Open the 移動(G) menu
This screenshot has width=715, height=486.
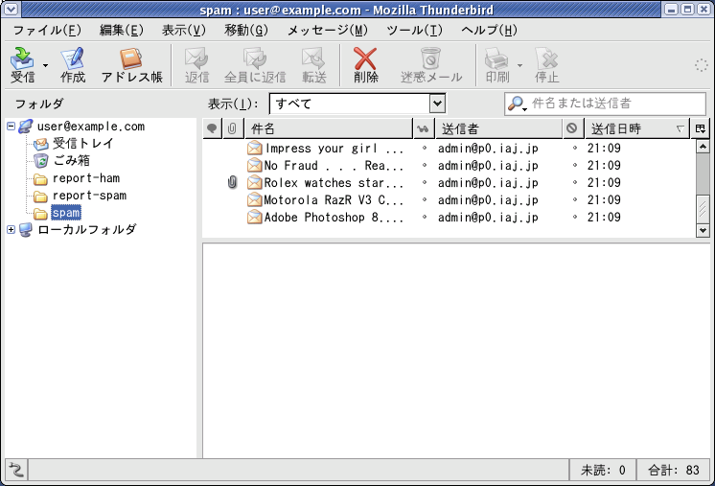click(246, 30)
